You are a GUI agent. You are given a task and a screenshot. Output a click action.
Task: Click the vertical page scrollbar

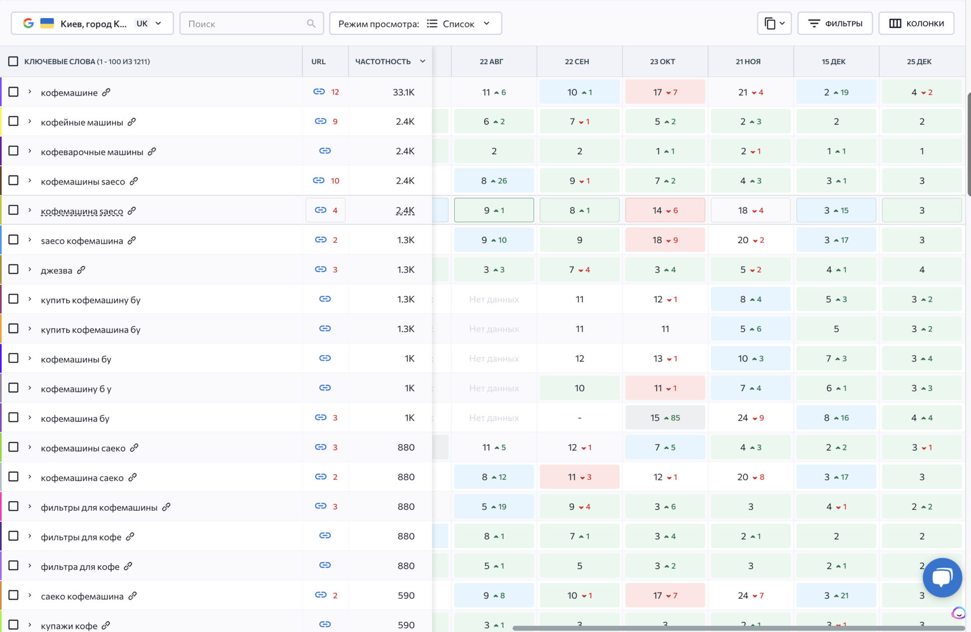pyautogui.click(x=968, y=144)
